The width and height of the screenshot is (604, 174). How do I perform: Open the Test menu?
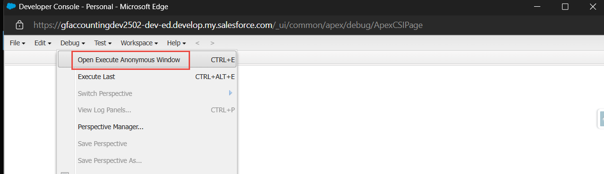point(103,43)
